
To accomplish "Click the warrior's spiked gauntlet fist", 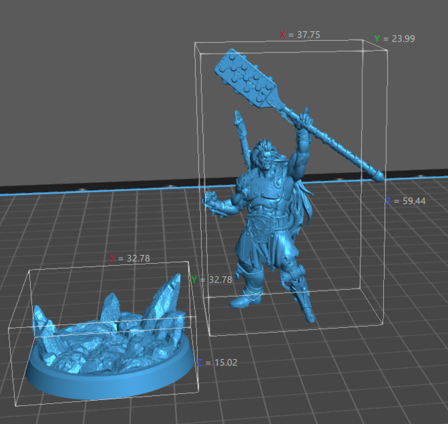I will pos(214,202).
